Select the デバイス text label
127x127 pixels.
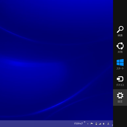(120, 85)
